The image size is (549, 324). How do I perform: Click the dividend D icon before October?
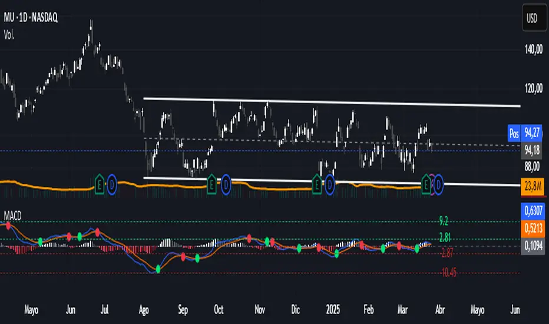click(225, 186)
